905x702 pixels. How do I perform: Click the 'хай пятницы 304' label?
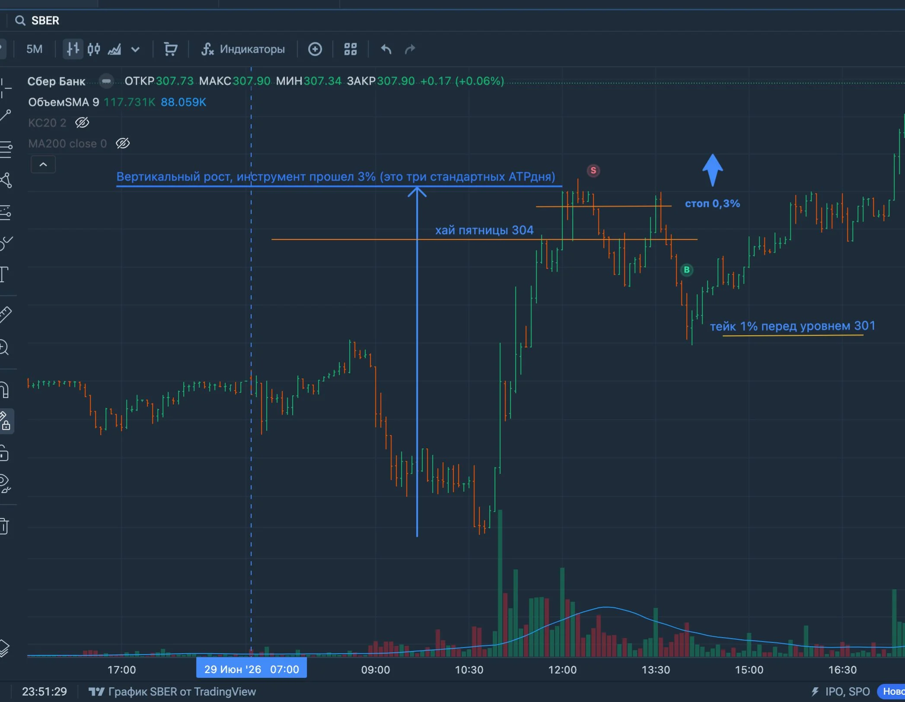484,230
